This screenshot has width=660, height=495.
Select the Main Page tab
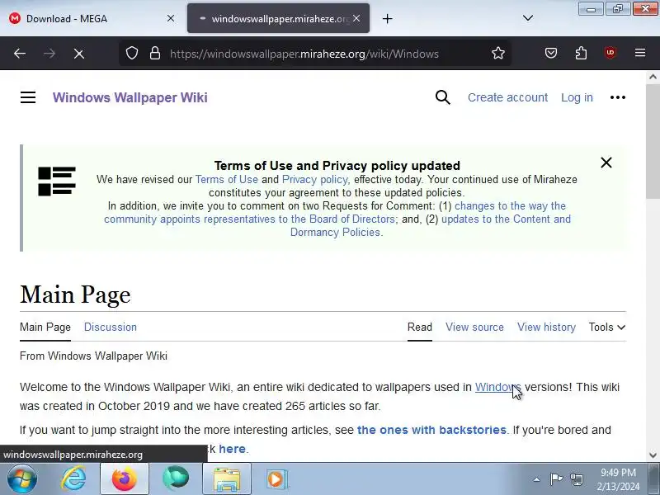45,327
